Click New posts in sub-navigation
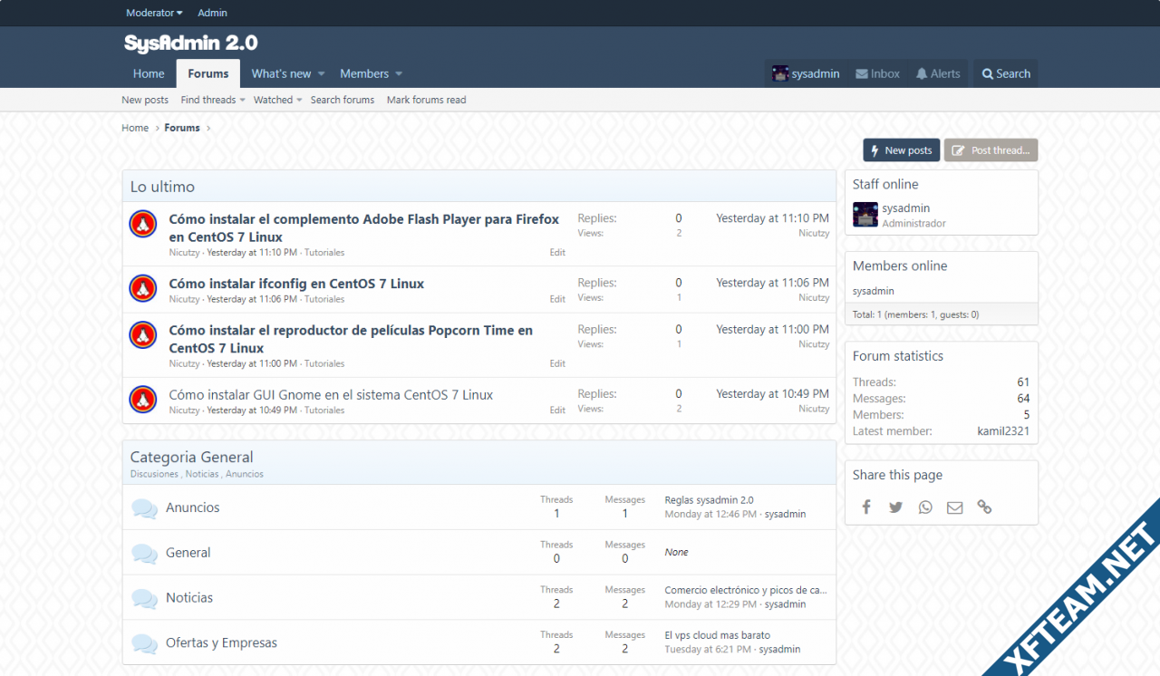The image size is (1160, 676). click(x=145, y=100)
